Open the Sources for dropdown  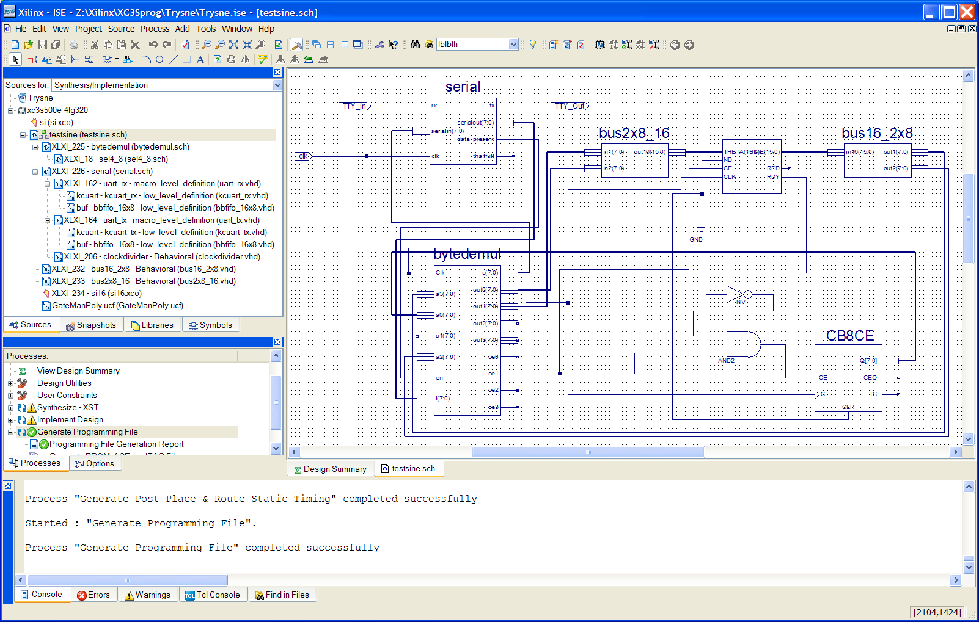[x=277, y=85]
